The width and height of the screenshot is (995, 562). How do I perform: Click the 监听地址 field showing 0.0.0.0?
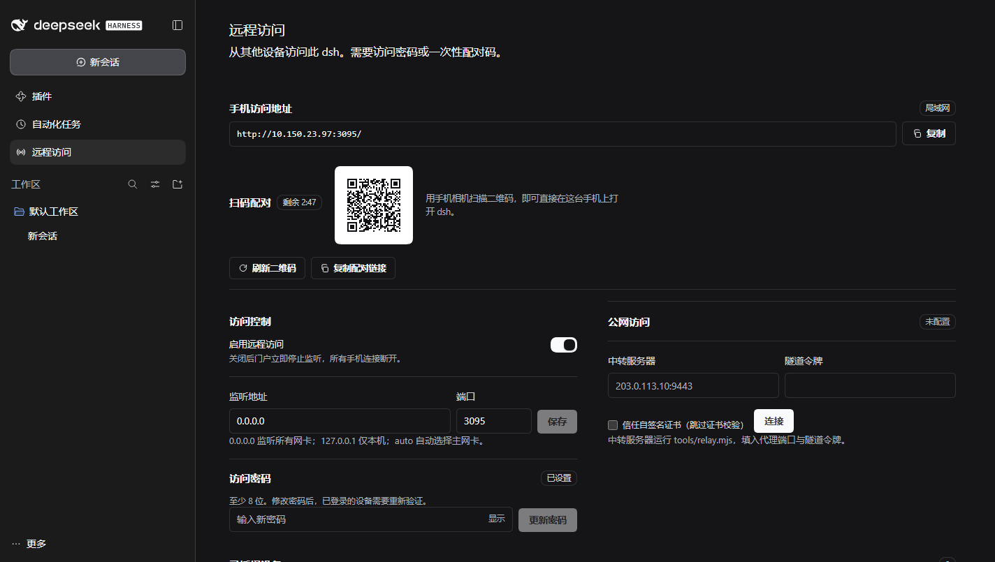tap(340, 421)
